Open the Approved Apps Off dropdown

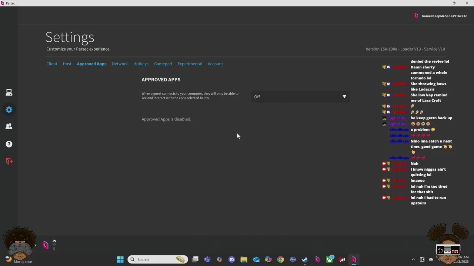click(x=300, y=97)
